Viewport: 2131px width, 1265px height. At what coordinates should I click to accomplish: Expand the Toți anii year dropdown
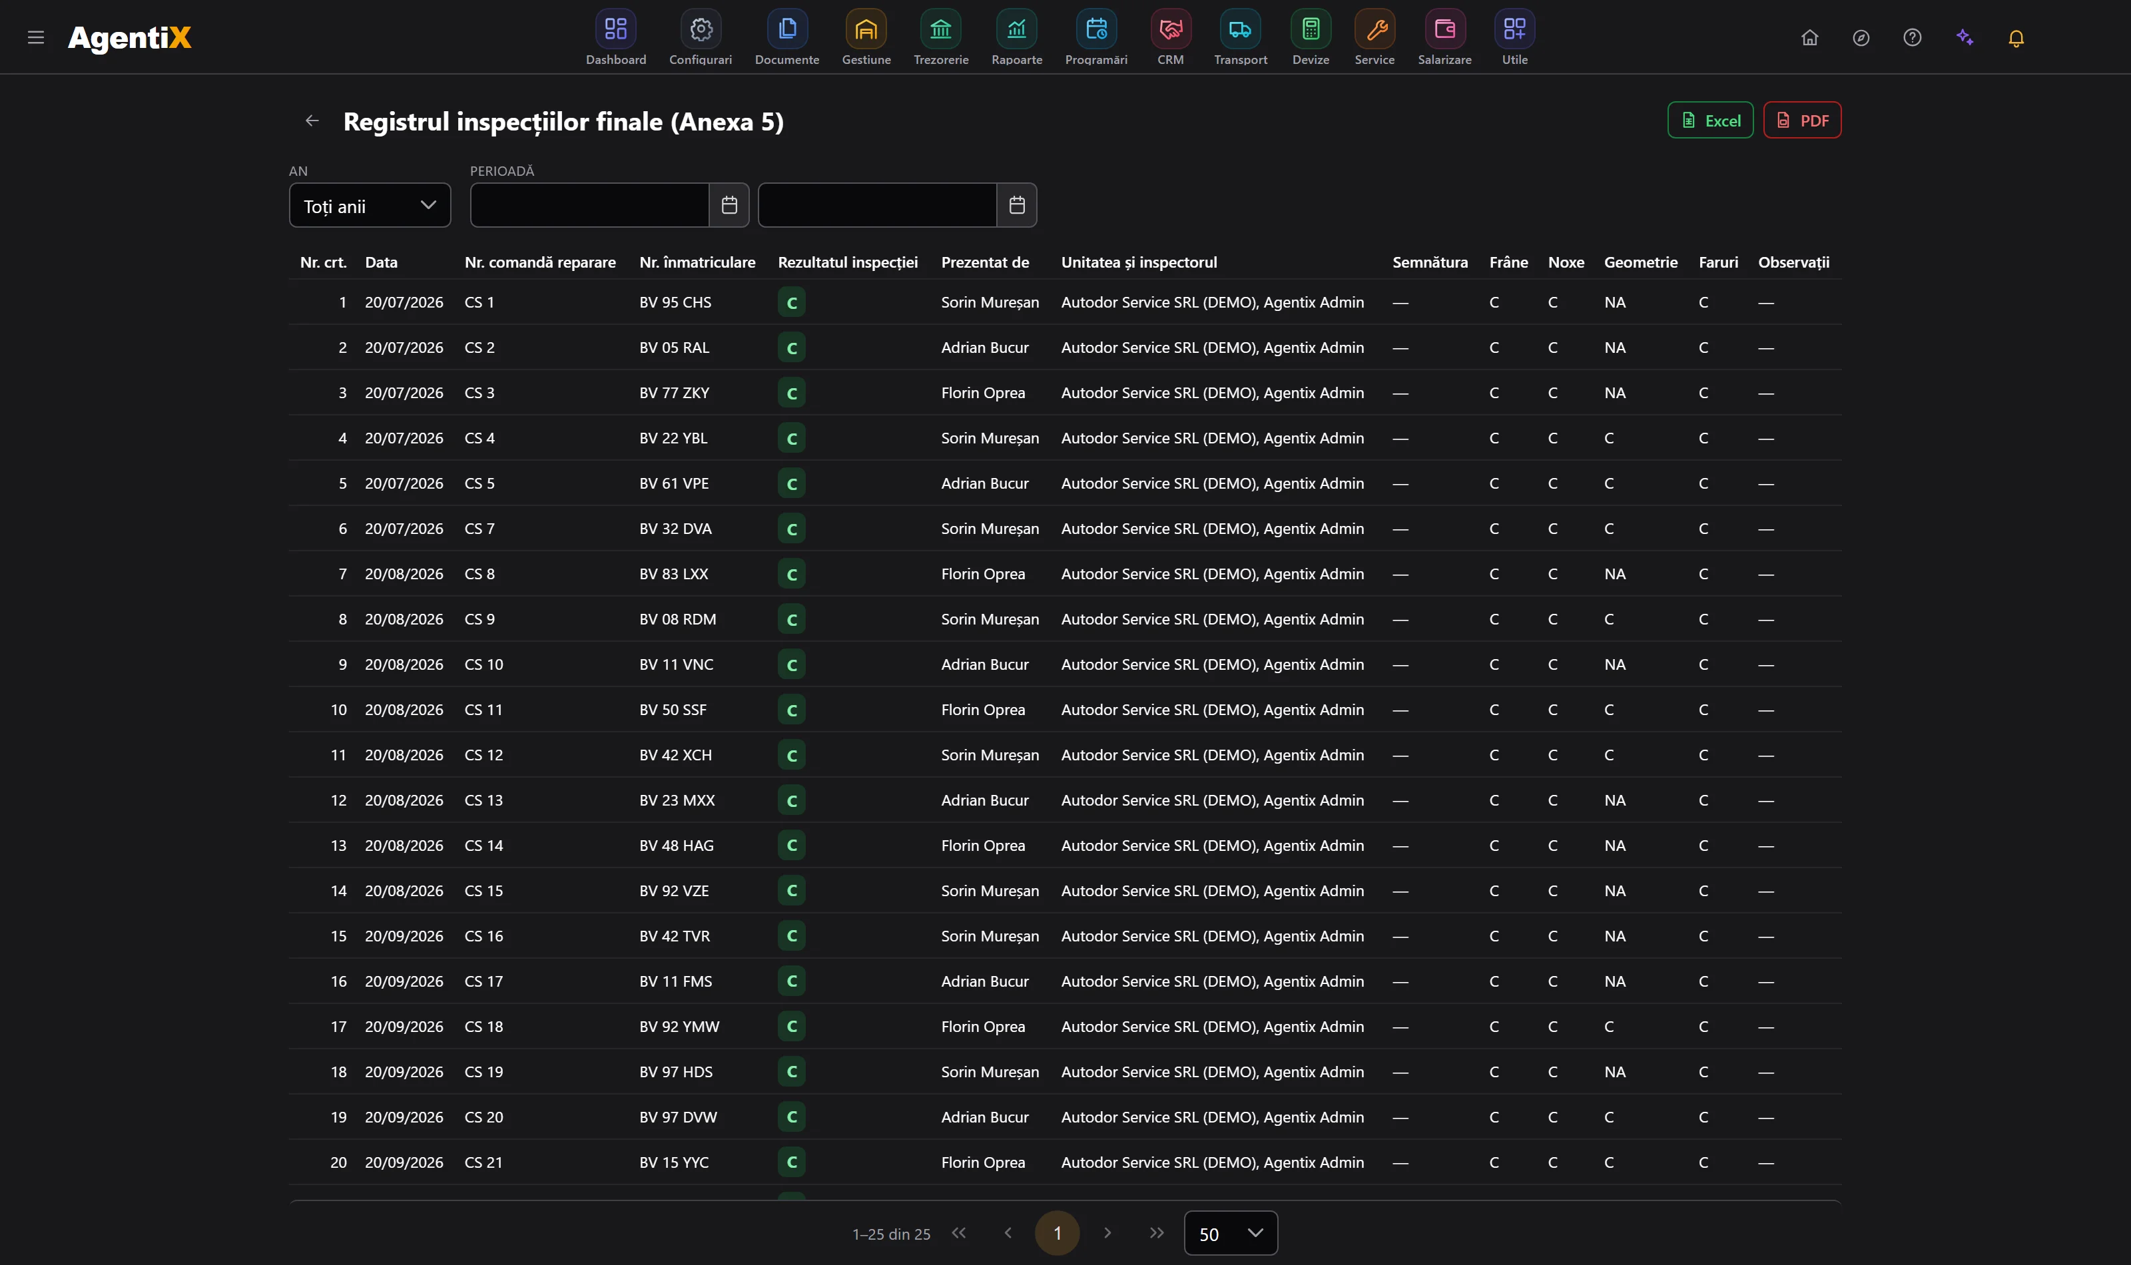tap(370, 206)
